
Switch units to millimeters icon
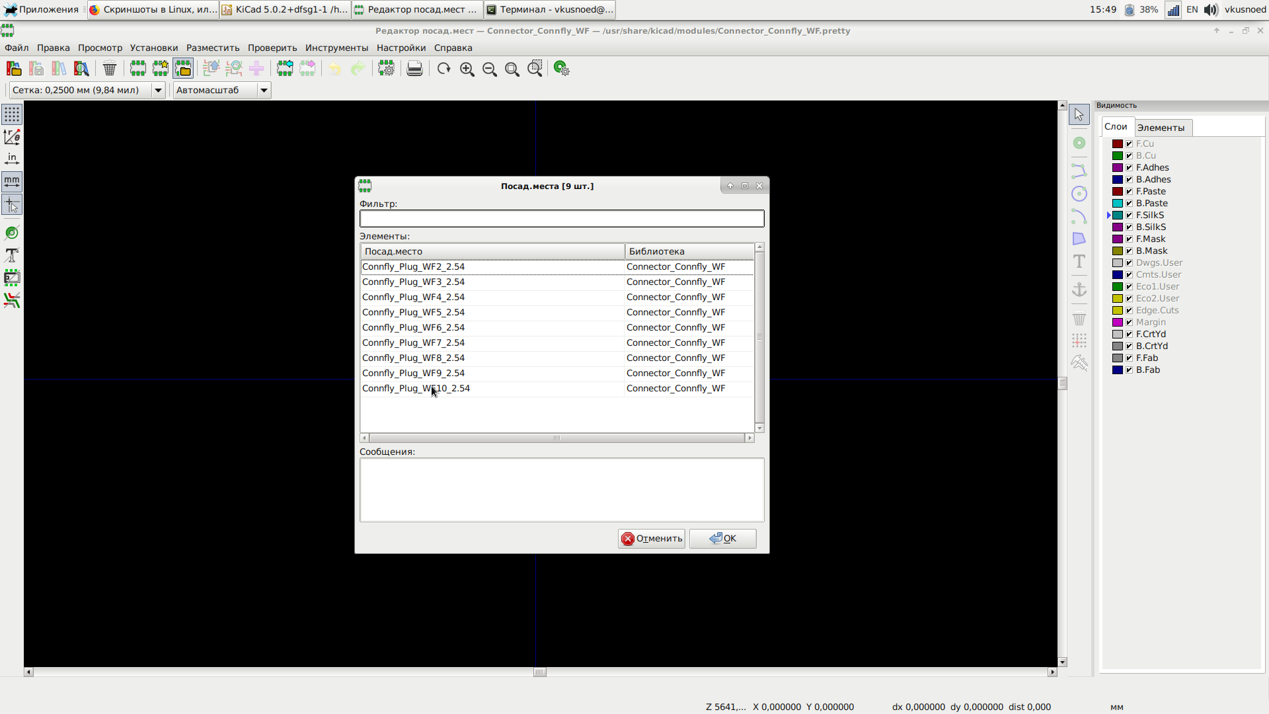(12, 181)
